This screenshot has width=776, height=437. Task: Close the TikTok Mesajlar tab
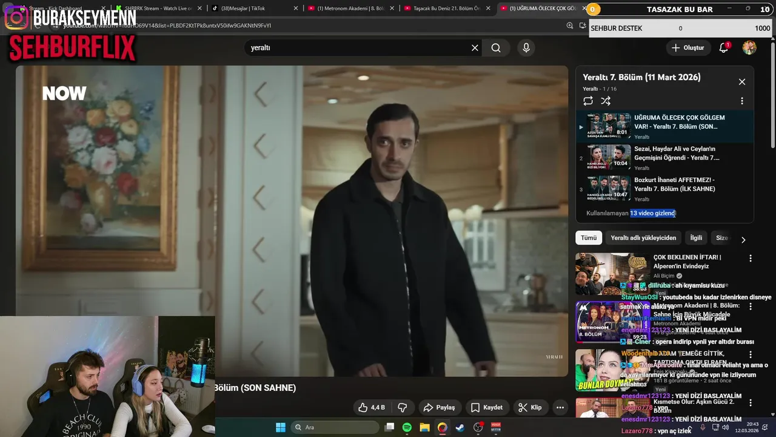[296, 8]
